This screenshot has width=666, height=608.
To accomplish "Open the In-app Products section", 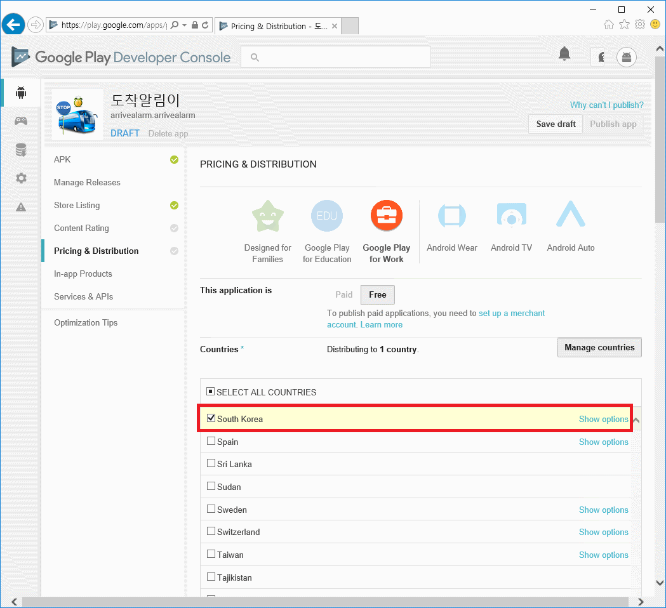I will [83, 274].
